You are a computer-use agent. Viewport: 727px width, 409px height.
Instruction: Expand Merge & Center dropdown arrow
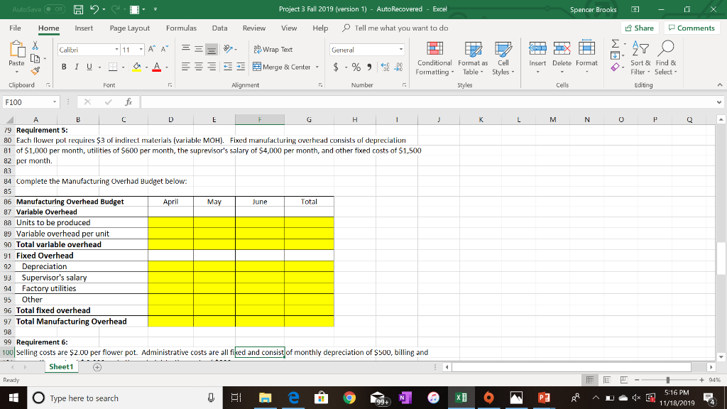317,67
